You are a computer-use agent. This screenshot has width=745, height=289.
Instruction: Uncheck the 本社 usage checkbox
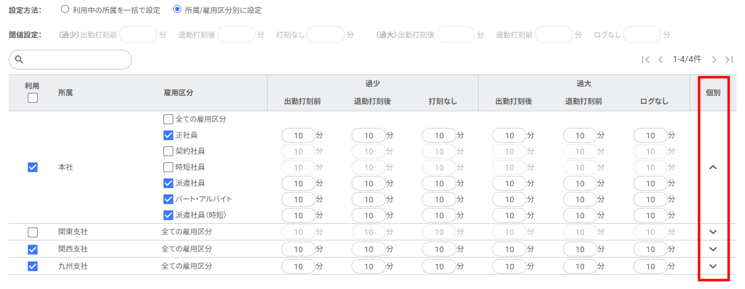(33, 167)
